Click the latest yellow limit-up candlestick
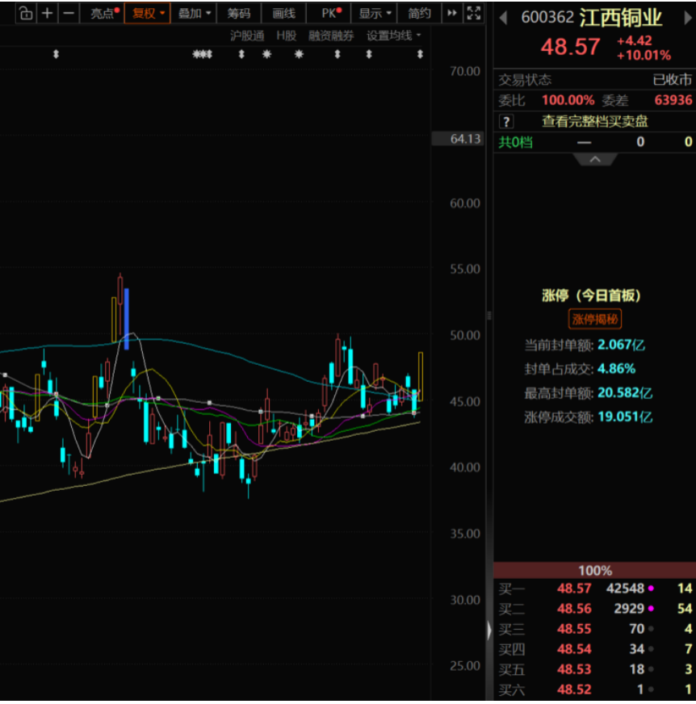Image resolution: width=696 pixels, height=704 pixels. click(421, 376)
